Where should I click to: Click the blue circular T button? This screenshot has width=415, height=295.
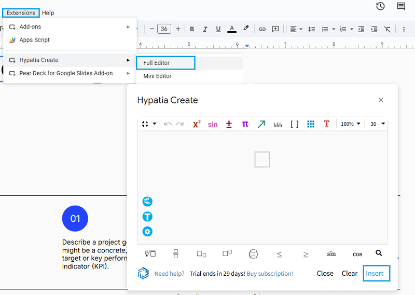click(x=147, y=217)
